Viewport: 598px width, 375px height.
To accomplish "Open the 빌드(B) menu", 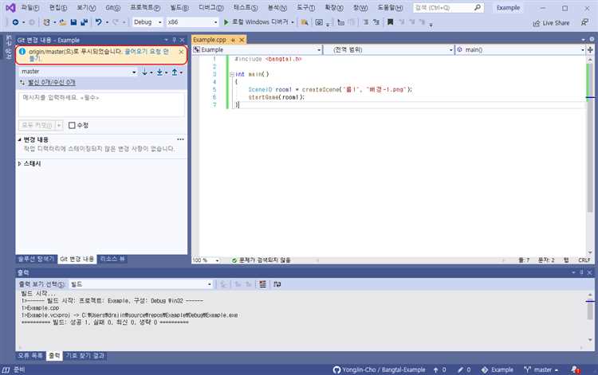I will click(x=179, y=8).
